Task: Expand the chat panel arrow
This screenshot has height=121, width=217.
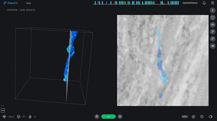Action: (x=3, y=106)
